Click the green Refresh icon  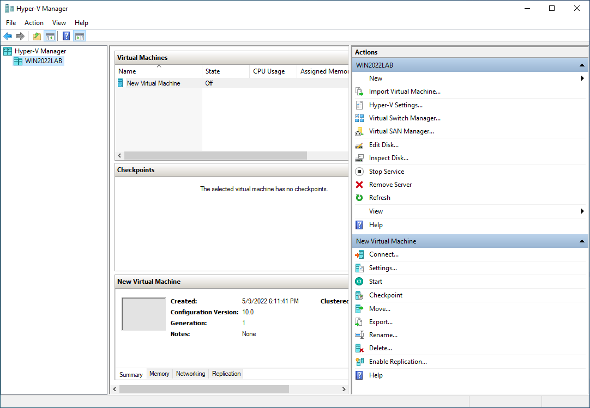click(359, 198)
